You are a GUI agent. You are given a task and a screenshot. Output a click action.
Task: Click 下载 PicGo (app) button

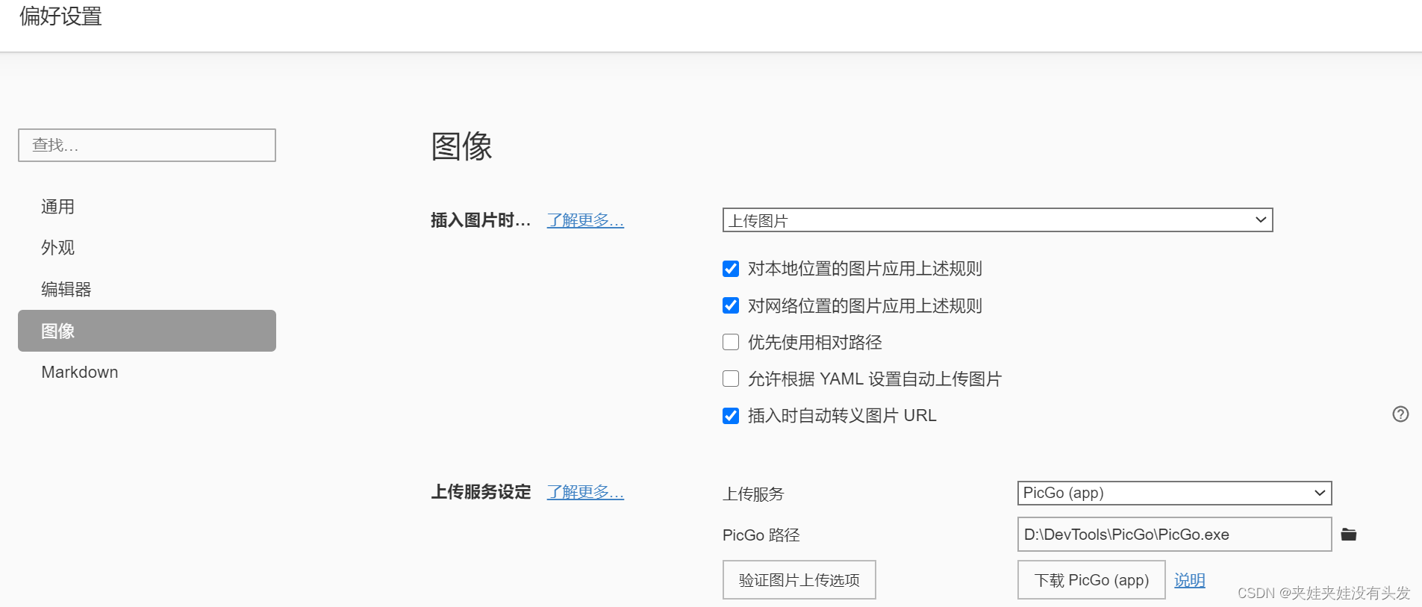tap(1091, 580)
